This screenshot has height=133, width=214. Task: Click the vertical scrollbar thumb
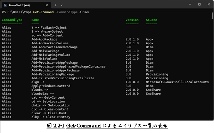(212, 16)
